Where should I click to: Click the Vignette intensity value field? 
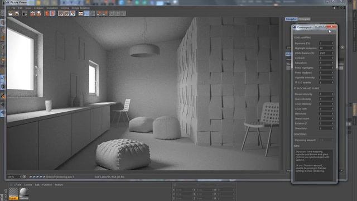click(x=326, y=78)
